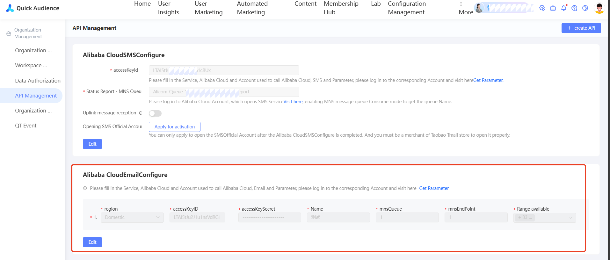Image resolution: width=610 pixels, height=260 pixels.
Task: Click the Organization Management group icon
Action: tap(9, 33)
